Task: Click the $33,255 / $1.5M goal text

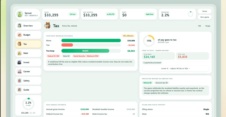Action: (28, 113)
